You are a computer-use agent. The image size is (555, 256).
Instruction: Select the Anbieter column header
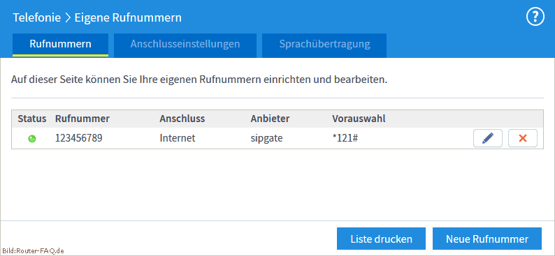point(270,119)
